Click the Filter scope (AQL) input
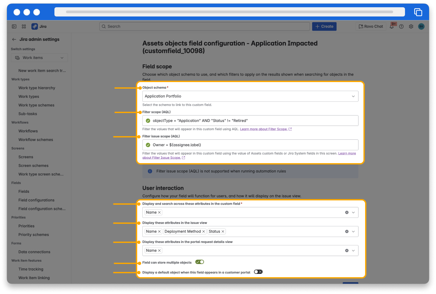This screenshot has height=294, width=436. [250, 121]
